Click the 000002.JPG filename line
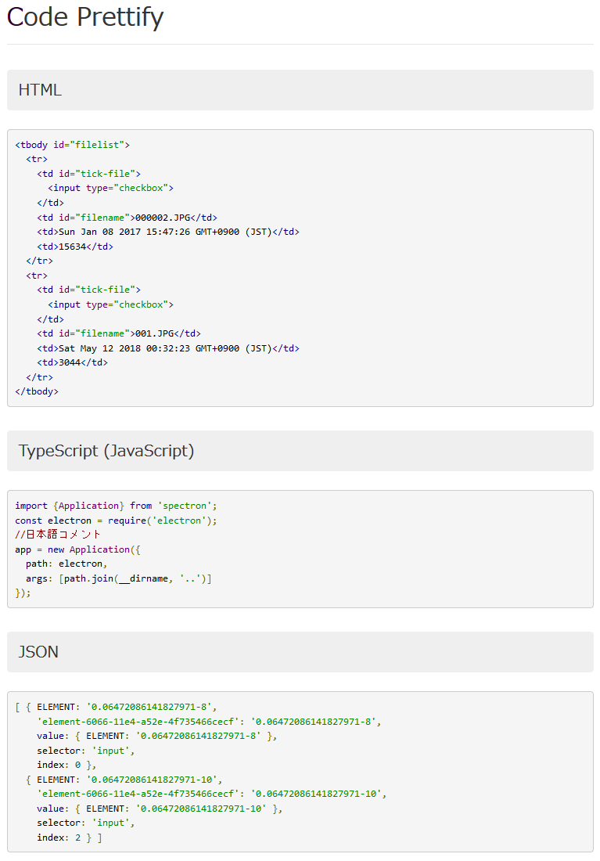 pyautogui.click(x=127, y=218)
